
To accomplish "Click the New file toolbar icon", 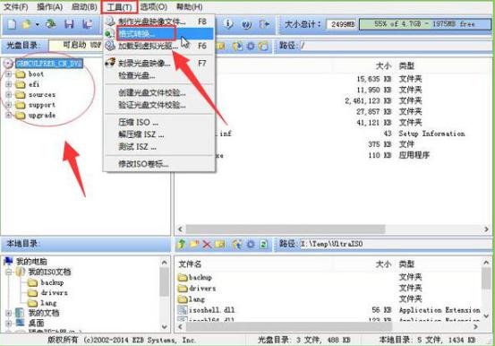I will coord(12,24).
